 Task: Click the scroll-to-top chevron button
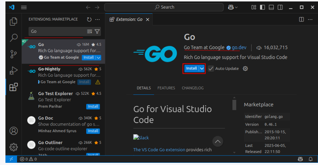[218, 141]
